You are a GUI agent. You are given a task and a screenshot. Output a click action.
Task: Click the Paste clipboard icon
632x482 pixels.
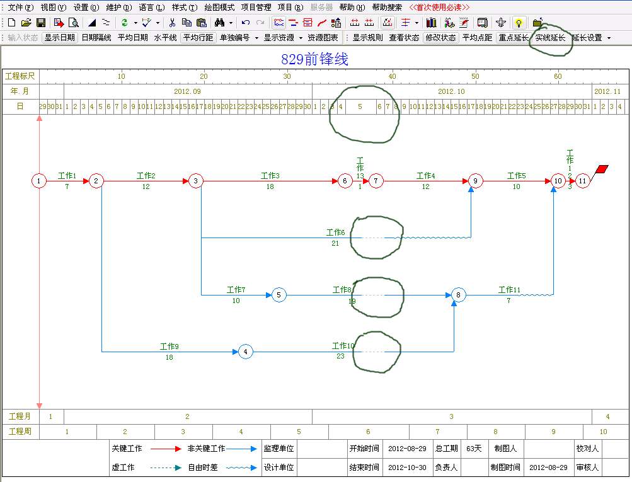202,23
